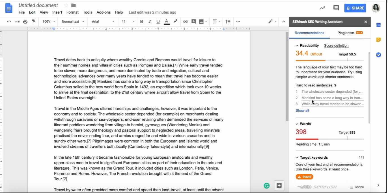Star the Untitled document
Image resolution: width=388 pixels, height=193 pixels.
[66, 5]
